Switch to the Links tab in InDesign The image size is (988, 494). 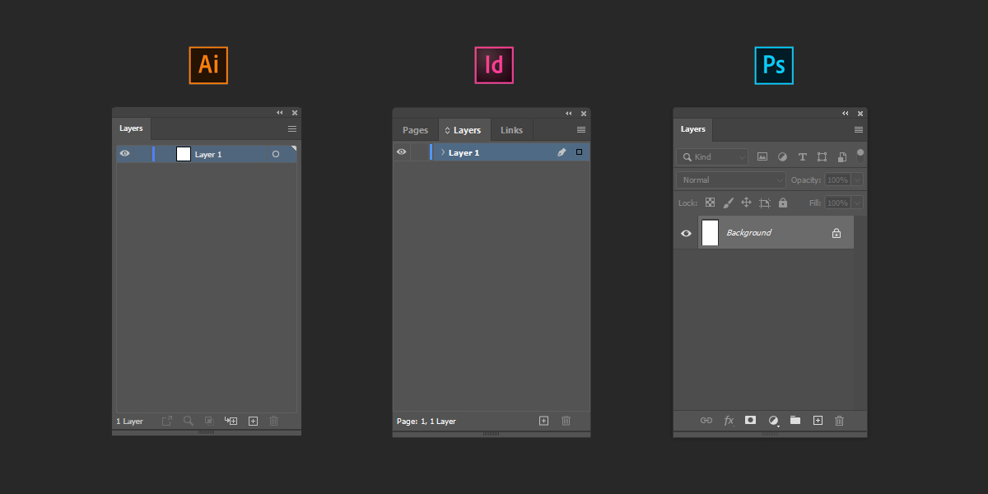(x=511, y=130)
